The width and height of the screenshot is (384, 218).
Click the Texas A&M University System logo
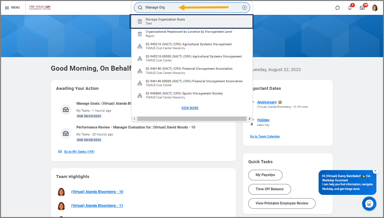point(40,8)
